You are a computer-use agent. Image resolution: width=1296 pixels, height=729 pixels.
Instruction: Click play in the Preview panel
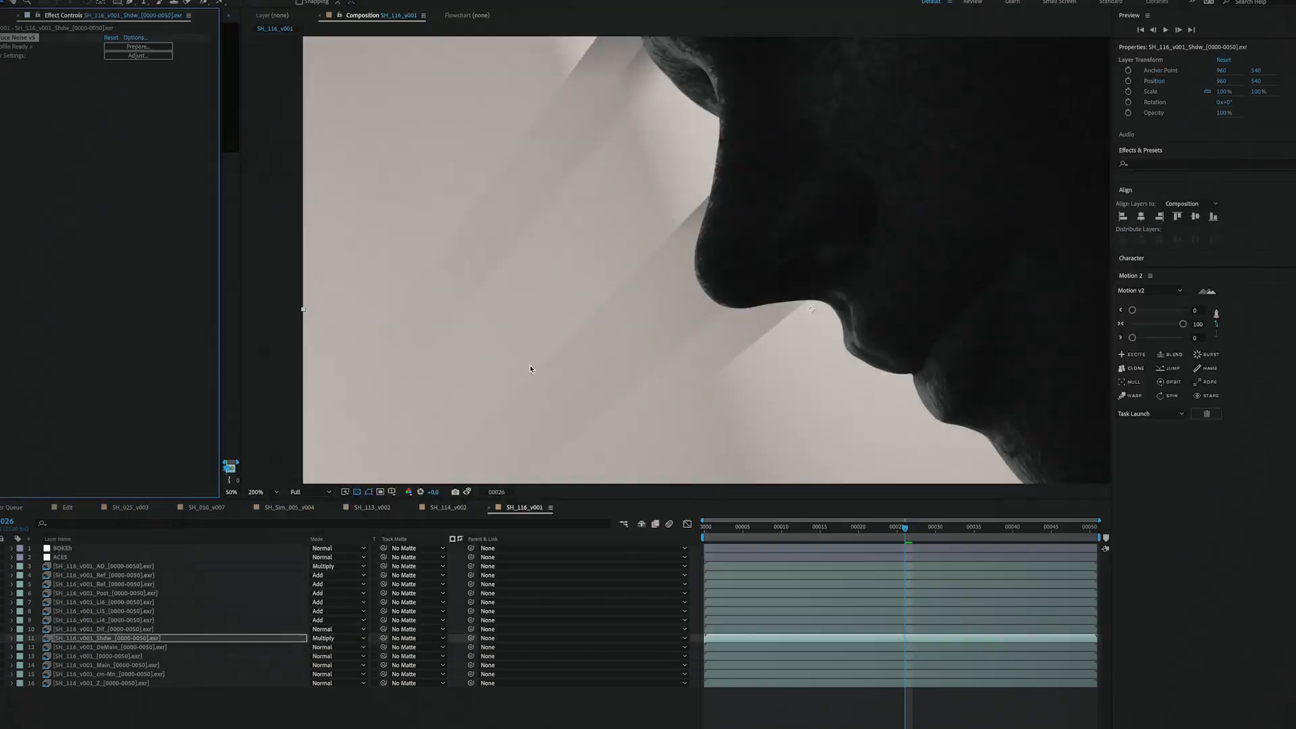[x=1166, y=30]
